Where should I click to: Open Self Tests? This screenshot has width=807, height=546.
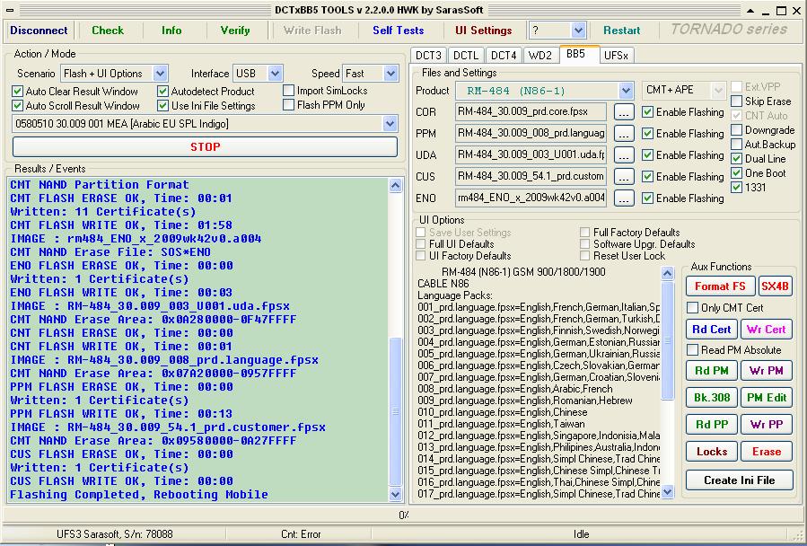coord(399,31)
